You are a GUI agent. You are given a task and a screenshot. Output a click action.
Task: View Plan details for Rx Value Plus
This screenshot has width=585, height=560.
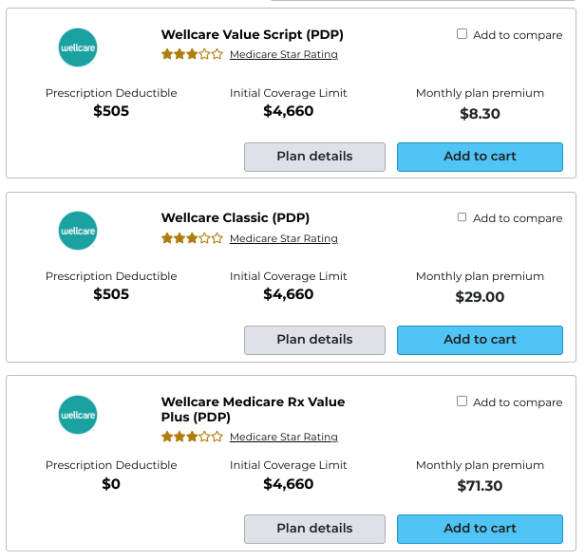[x=314, y=529]
